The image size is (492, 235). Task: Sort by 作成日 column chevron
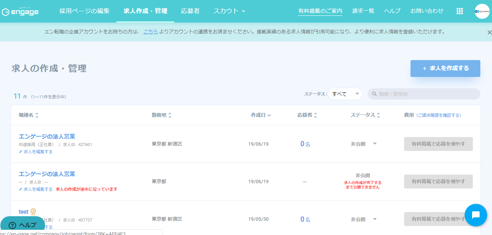(269, 116)
